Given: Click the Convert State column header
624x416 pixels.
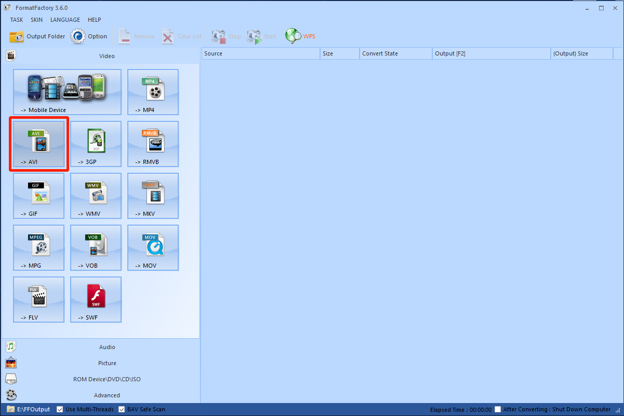Looking at the screenshot, I should click(x=396, y=53).
